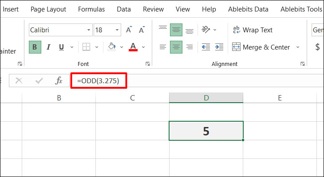Select column D header
Image resolution: width=324 pixels, height=177 pixels.
206,98
